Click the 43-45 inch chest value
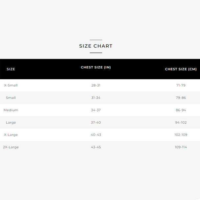This screenshot has width=200, height=200. pos(96,147)
